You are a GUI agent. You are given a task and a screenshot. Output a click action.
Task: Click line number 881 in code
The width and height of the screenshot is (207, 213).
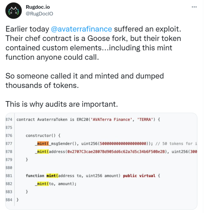click(x=9, y=176)
